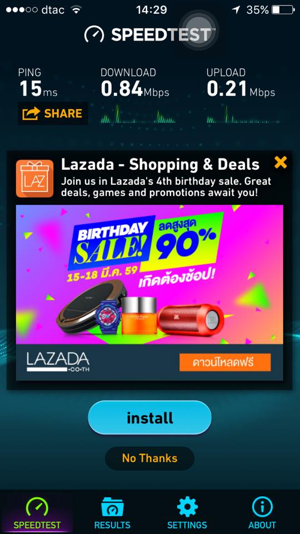300x534 pixels.
Task: Tap the location arrow status icon
Action: [236, 10]
